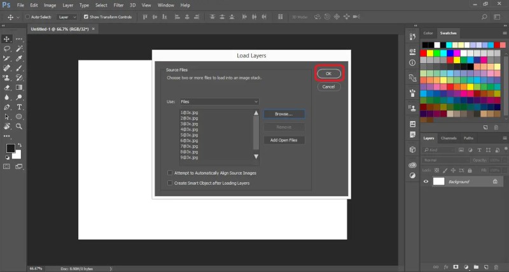This screenshot has width=509, height=272.
Task: Open the Window menu
Action: (x=165, y=5)
